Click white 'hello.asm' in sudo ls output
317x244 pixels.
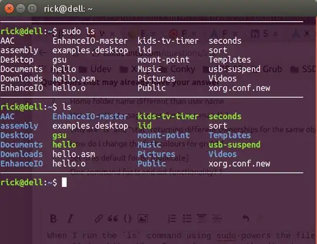pos(73,79)
